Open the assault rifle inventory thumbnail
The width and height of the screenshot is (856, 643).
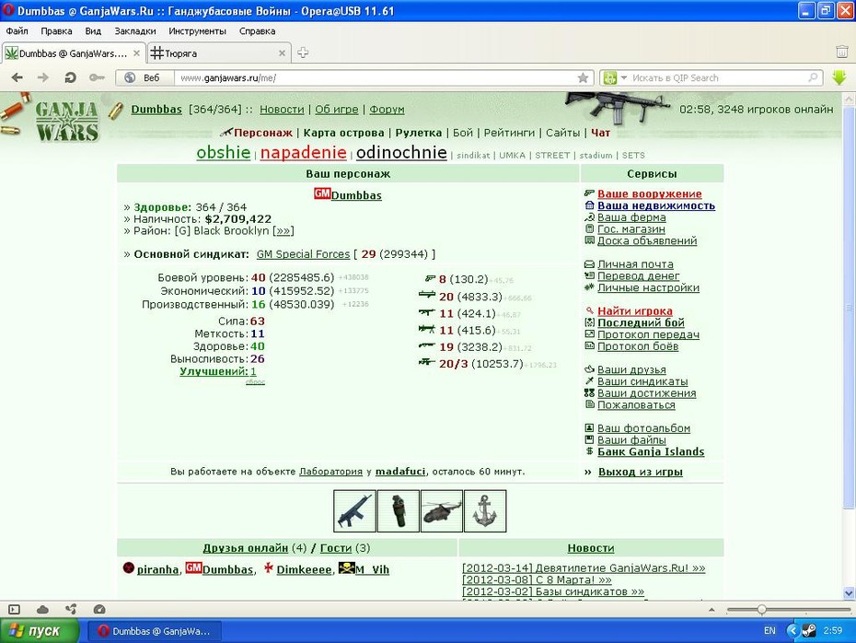[355, 510]
